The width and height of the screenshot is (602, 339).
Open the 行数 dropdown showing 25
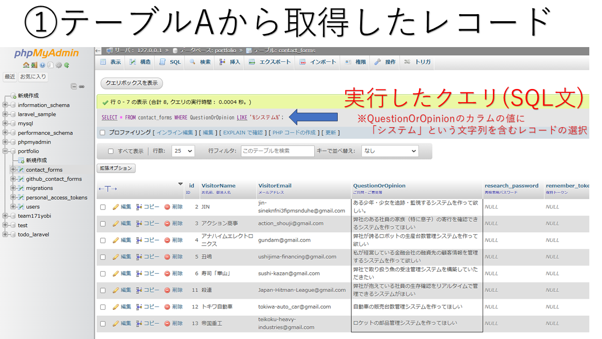click(183, 151)
